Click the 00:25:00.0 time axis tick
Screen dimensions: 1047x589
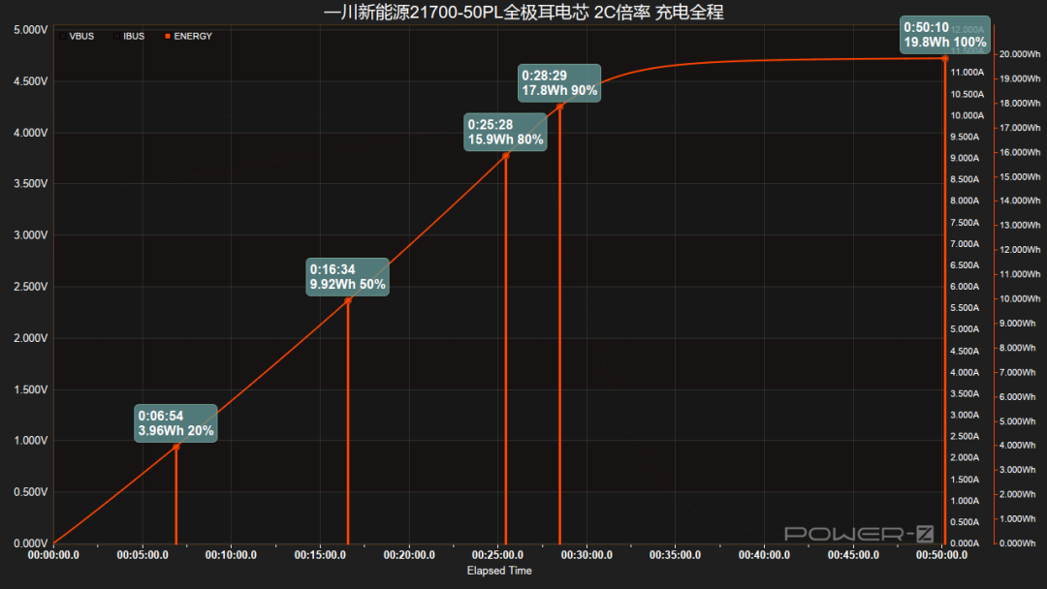coord(497,555)
